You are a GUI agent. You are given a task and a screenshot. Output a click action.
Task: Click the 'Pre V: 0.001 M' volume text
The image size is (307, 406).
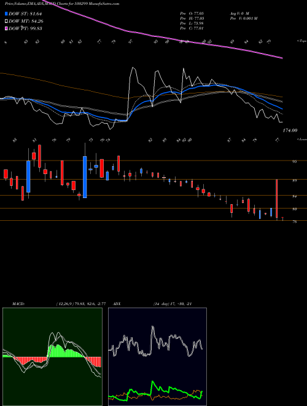tap(243, 18)
